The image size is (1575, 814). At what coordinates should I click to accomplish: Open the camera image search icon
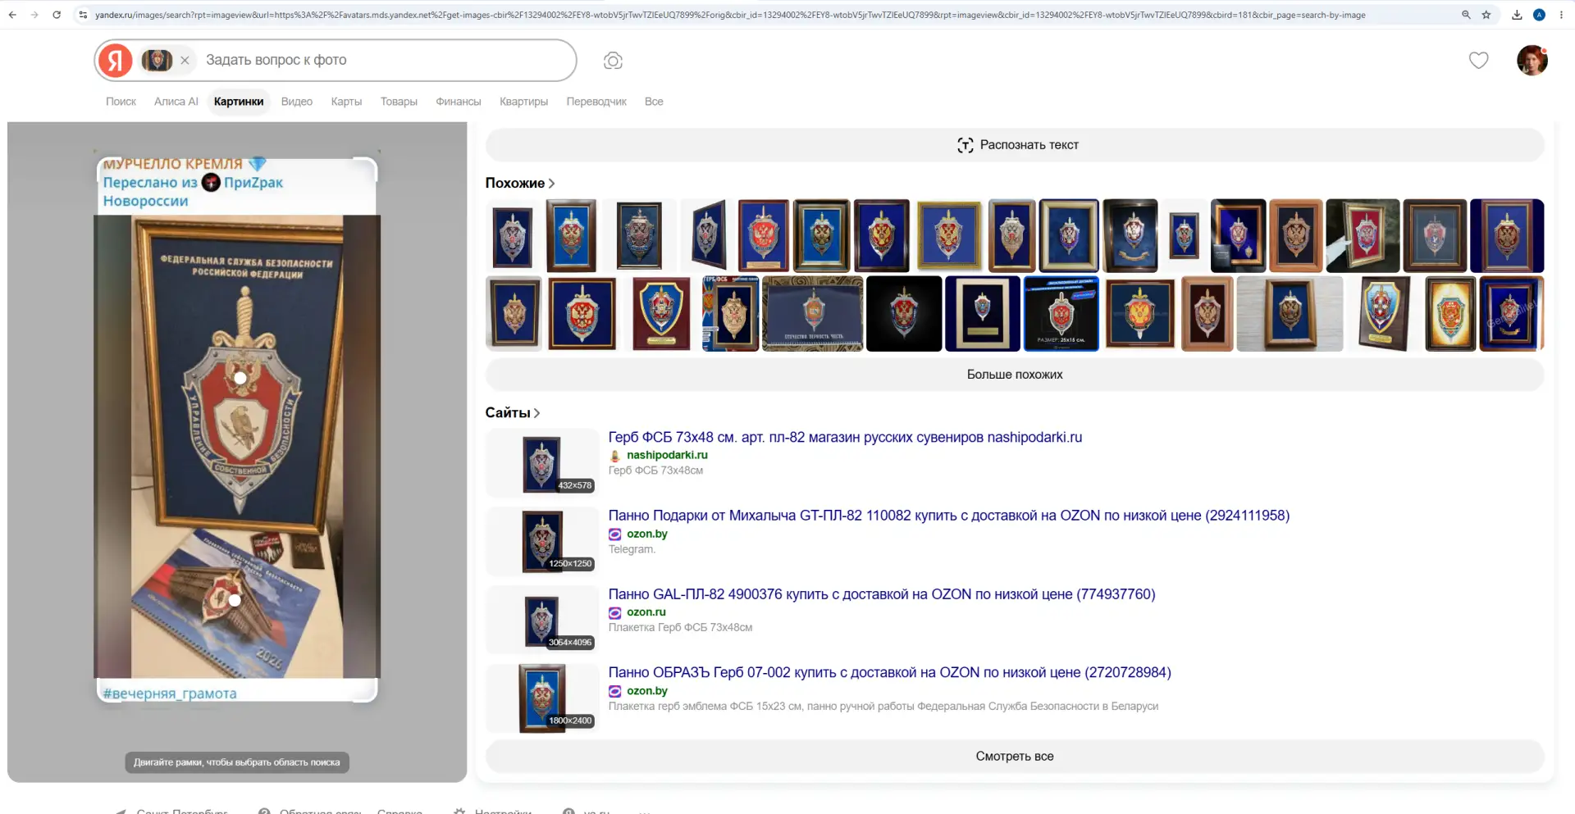tap(613, 61)
